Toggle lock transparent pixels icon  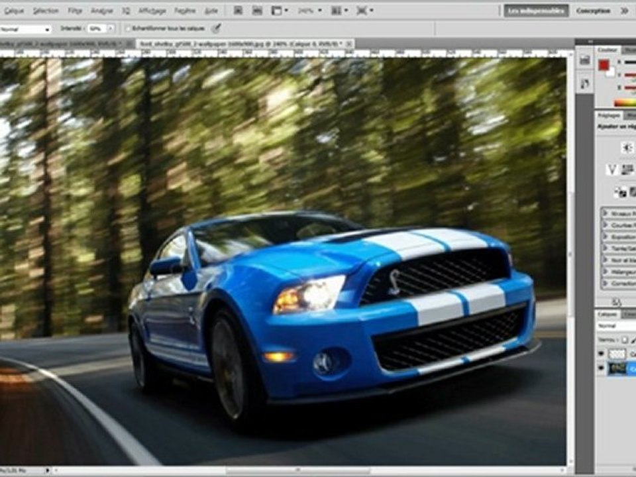[x=625, y=340]
